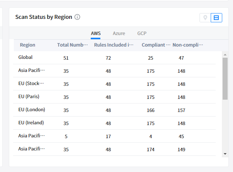Click the Total Numb… column header
Image resolution: width=233 pixels, height=172 pixels.
pyautogui.click(x=72, y=45)
